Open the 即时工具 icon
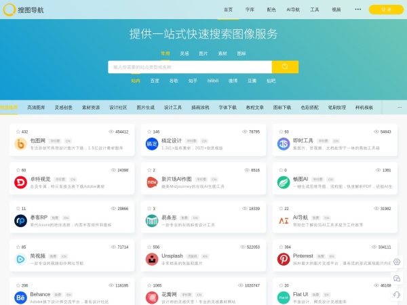 [284, 144]
